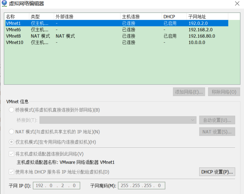Click VMnet8's 已启用 DHCP cell
The width and height of the screenshot is (244, 194).
(170, 36)
